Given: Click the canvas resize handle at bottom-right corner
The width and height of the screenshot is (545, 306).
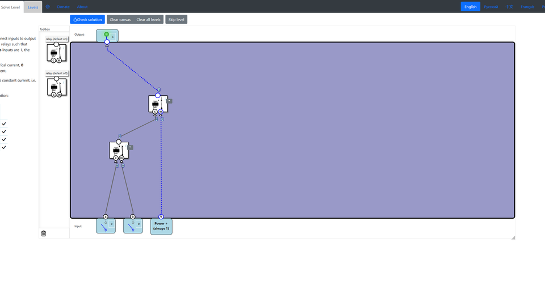Looking at the screenshot, I should tap(513, 237).
